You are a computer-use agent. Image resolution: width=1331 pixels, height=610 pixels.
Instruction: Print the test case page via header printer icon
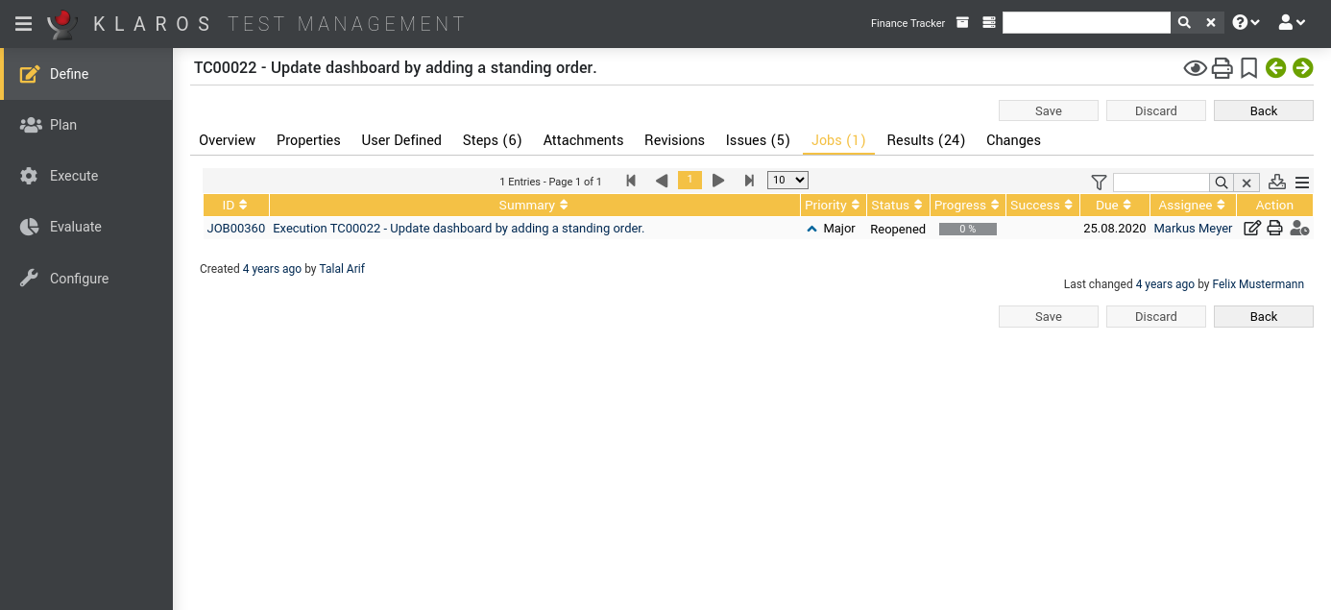1222,68
